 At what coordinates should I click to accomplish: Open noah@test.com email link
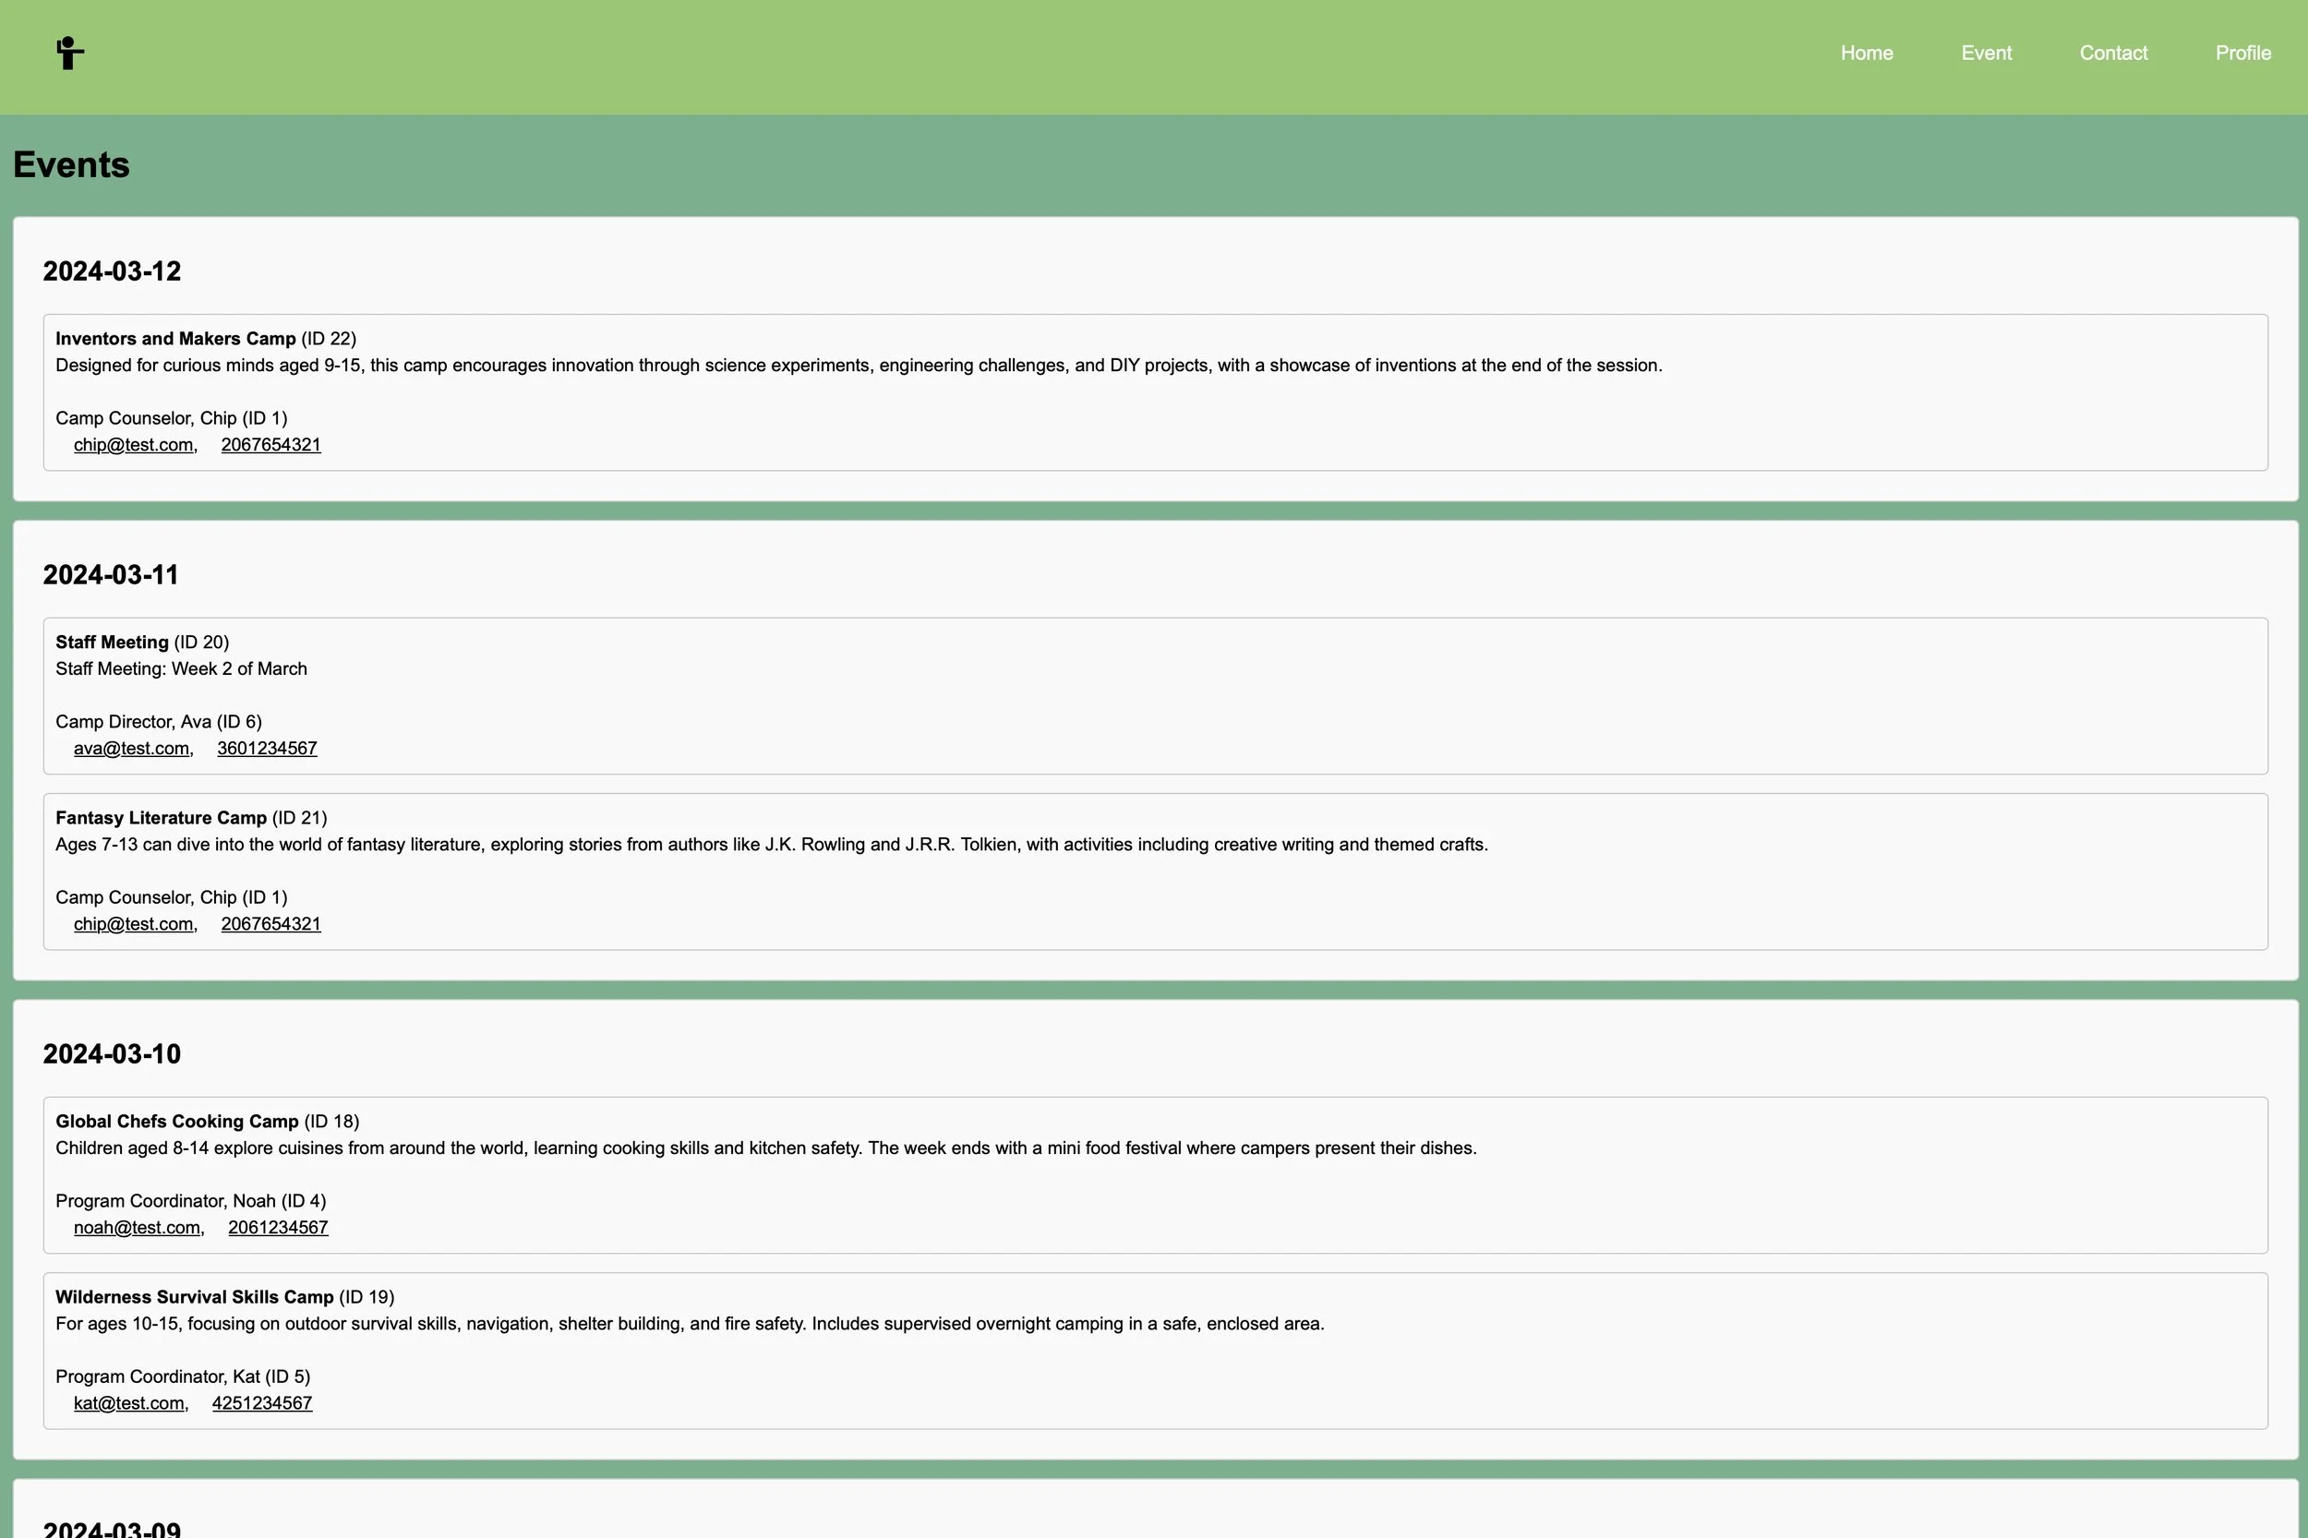tap(137, 1227)
